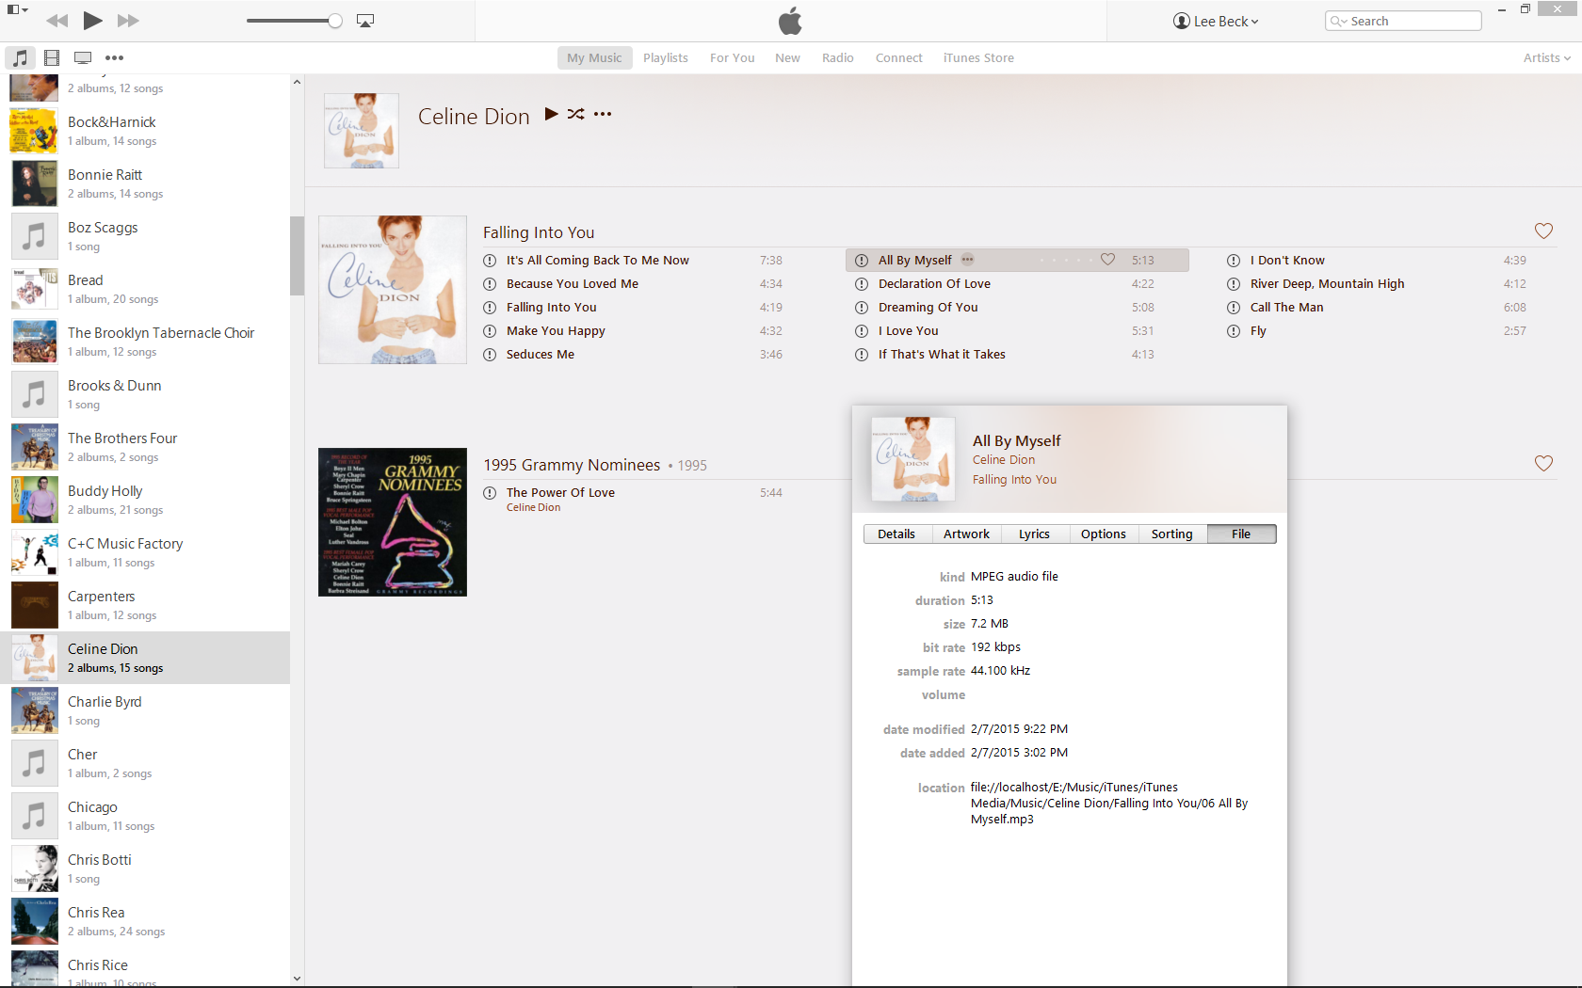Click the Search input field

(x=1403, y=21)
